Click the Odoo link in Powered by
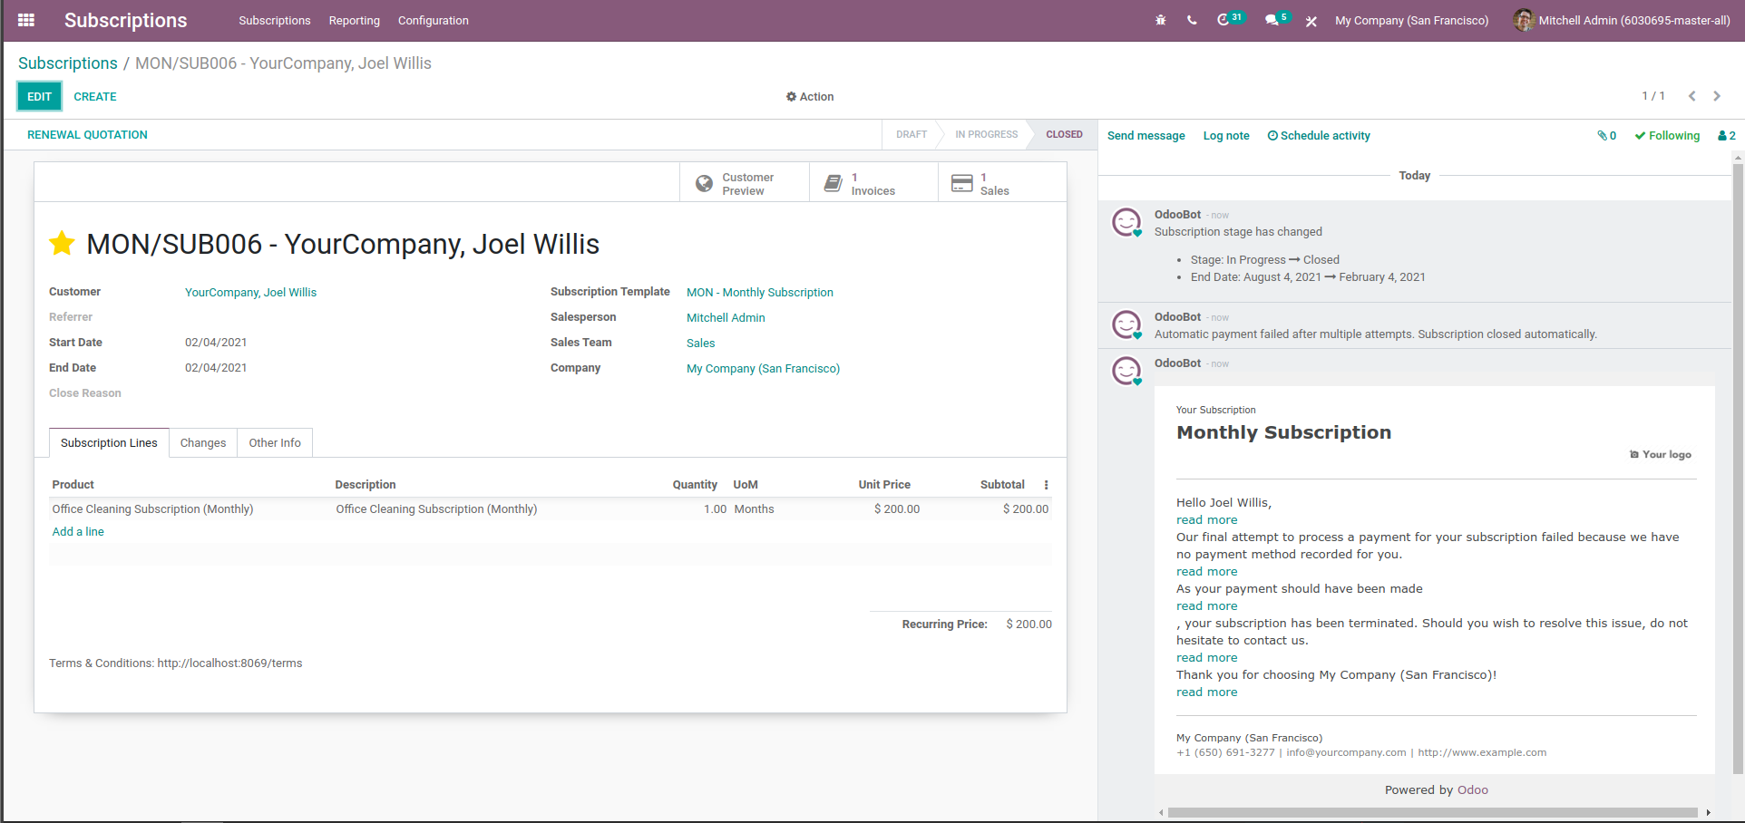 [1473, 790]
